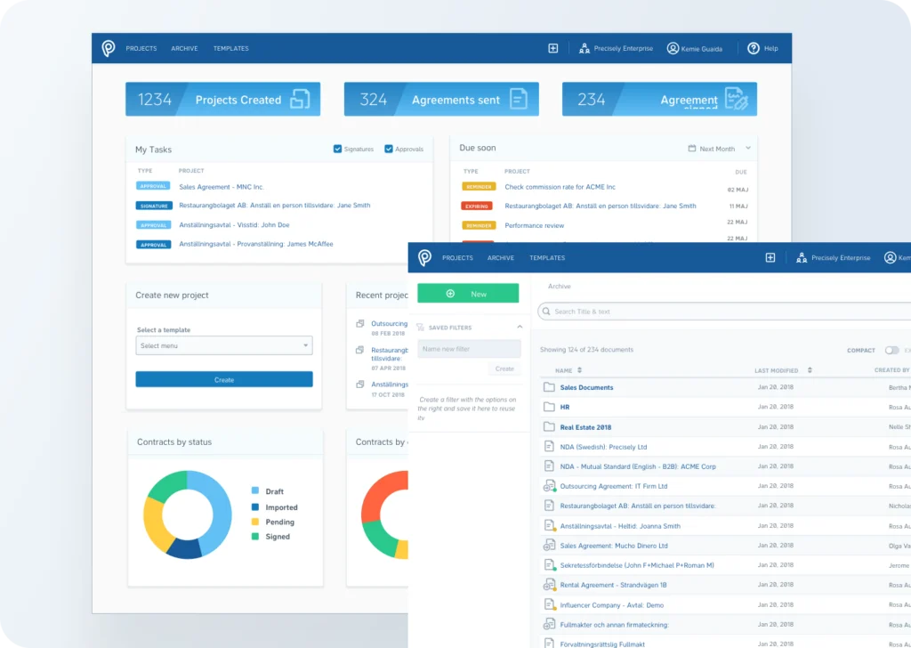This screenshot has height=648, width=911.
Task: Click document icon for Outsourcing Agreement: IT Firm Ltd
Action: point(549,486)
